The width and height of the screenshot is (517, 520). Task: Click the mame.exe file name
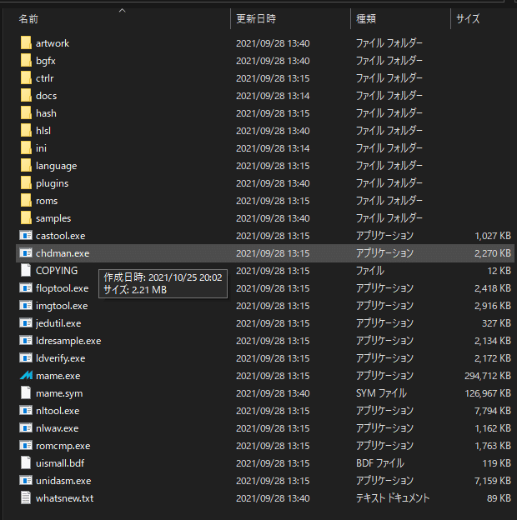click(58, 376)
